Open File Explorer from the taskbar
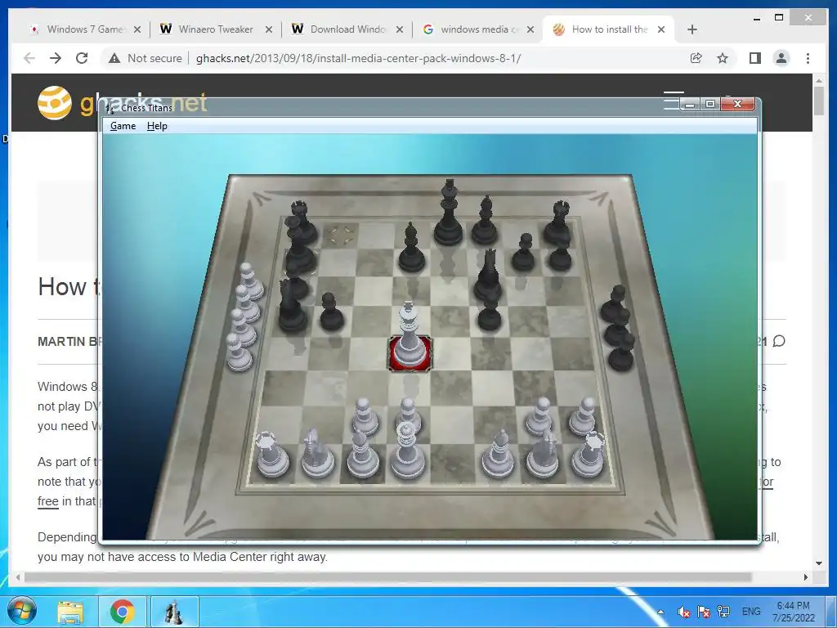Viewport: 837px width, 628px height. click(x=70, y=612)
